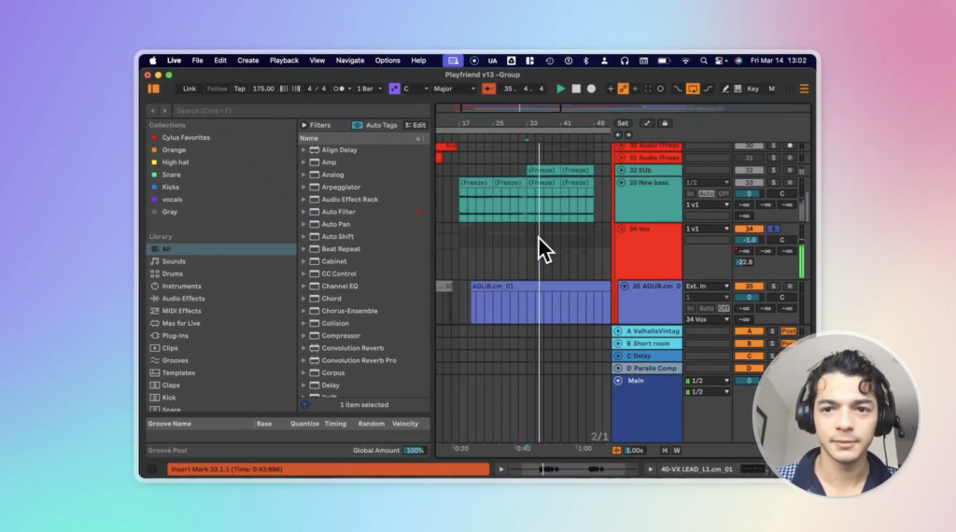Select the High hat yellow collection

175,162
